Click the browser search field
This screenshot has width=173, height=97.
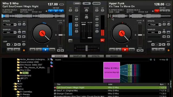[106, 60]
